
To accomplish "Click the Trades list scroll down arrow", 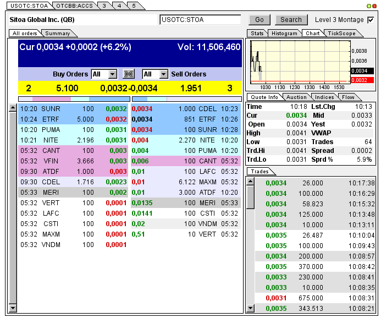I will coord(250,308).
